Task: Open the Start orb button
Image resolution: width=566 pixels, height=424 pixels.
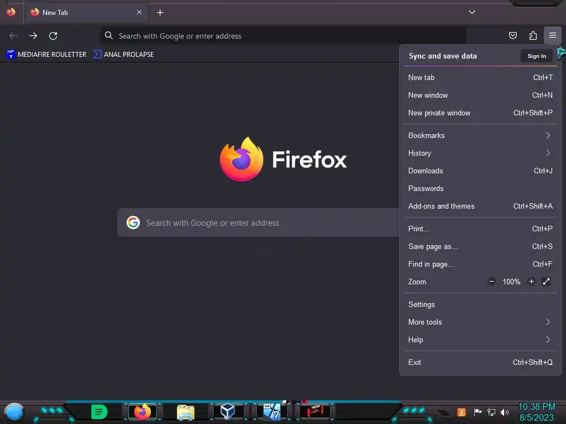Action: tap(14, 412)
